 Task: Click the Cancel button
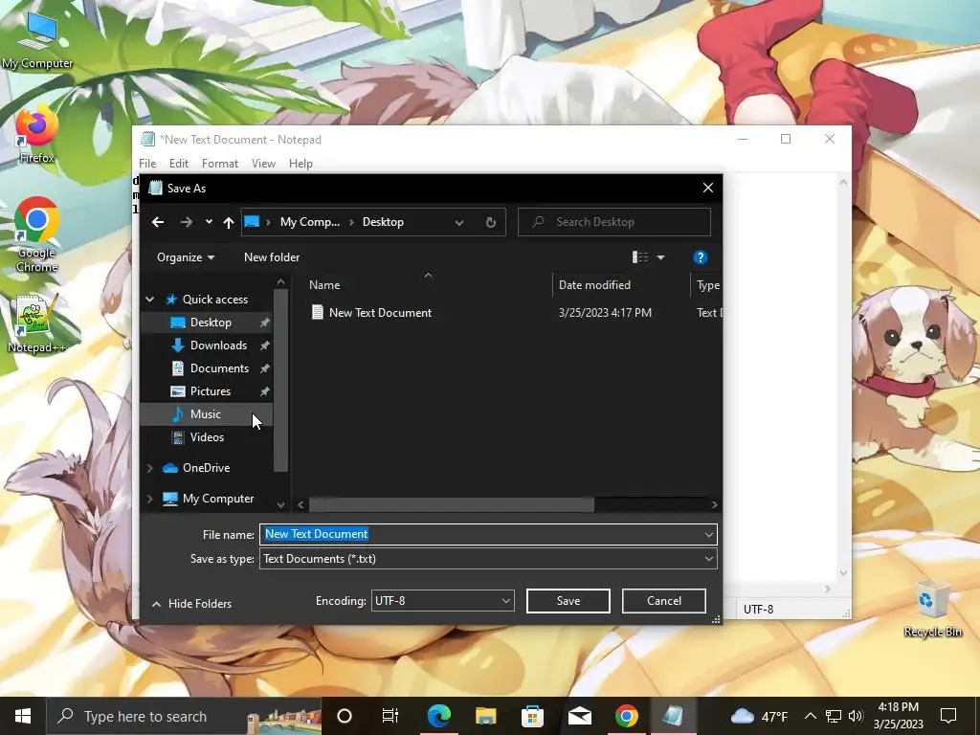tap(664, 601)
